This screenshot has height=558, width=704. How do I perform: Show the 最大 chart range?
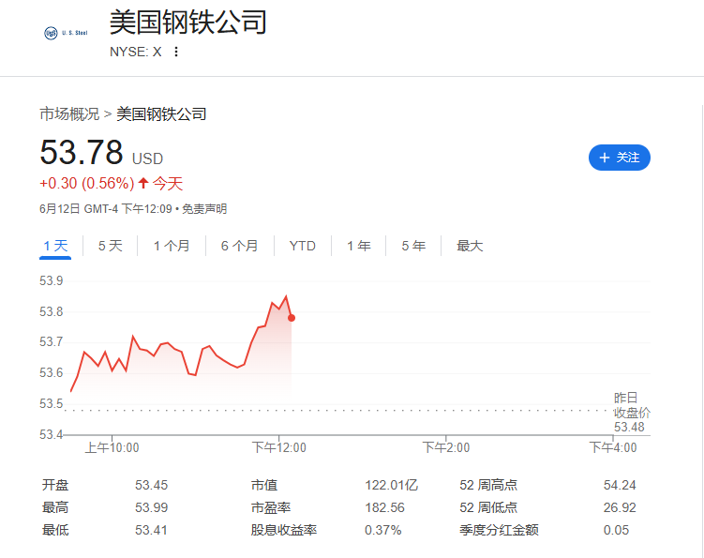pyautogui.click(x=470, y=246)
